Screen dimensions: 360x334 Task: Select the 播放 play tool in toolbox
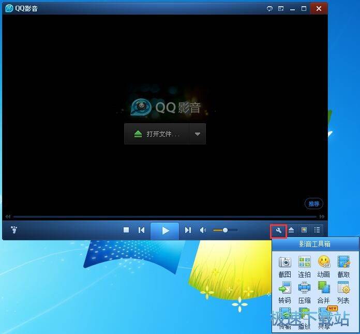point(305,318)
